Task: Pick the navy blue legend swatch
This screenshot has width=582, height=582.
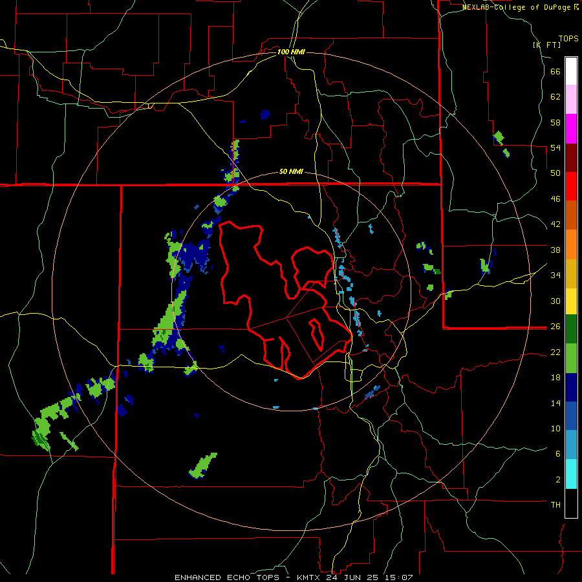Action: click(x=571, y=387)
